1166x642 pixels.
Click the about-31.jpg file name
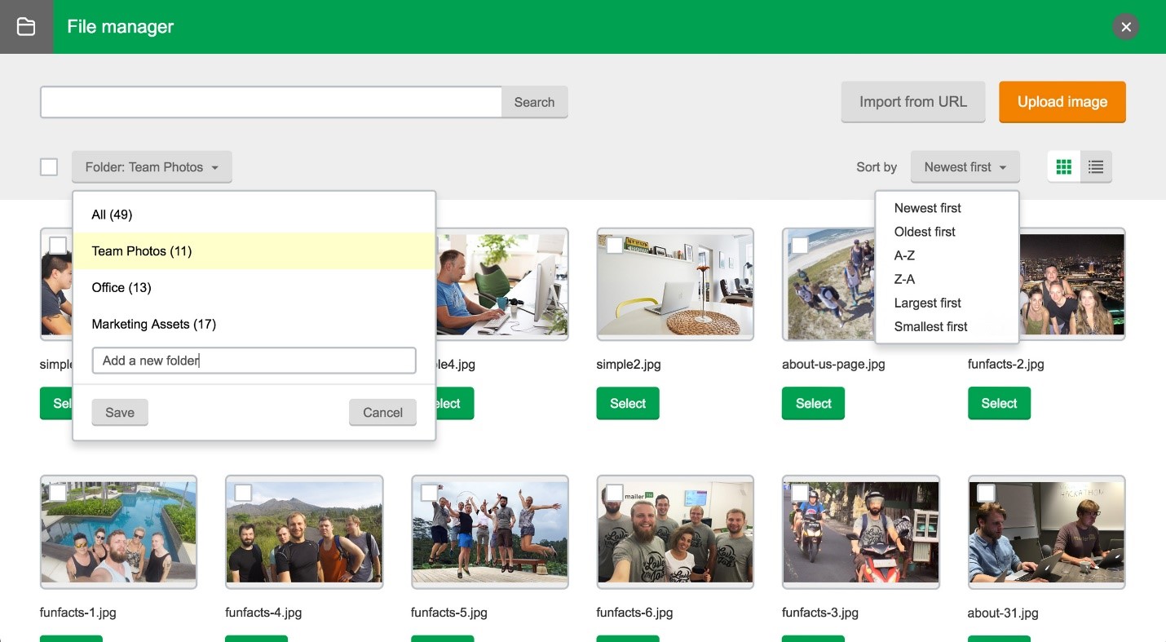tap(1003, 613)
